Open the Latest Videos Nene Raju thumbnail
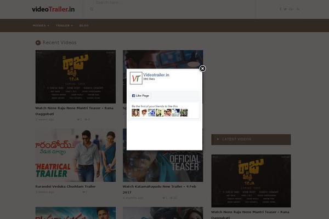This screenshot has height=219, width=329. tap(251, 181)
